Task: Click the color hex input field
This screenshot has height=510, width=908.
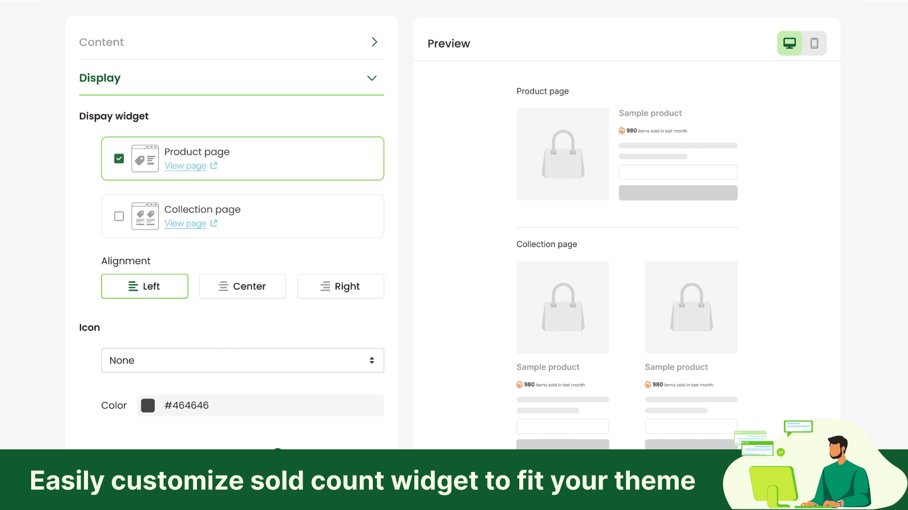Action: point(267,405)
